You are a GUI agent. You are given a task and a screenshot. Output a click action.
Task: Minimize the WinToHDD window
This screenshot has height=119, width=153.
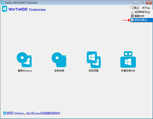point(136,3)
